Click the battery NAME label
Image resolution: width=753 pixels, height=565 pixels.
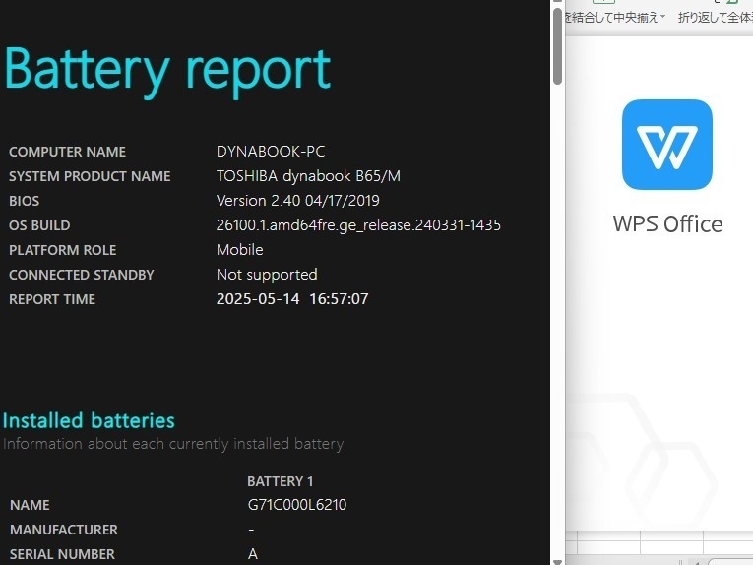point(30,506)
